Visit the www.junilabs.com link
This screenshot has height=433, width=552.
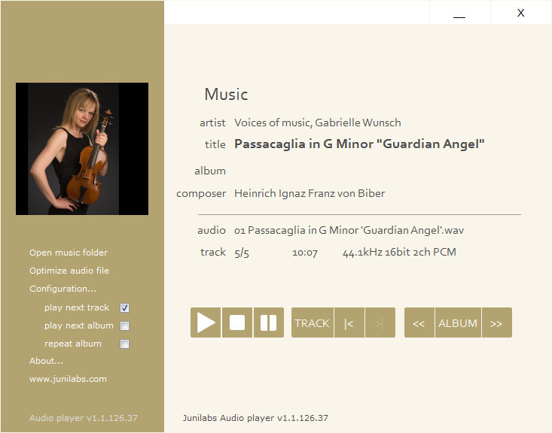coord(68,379)
